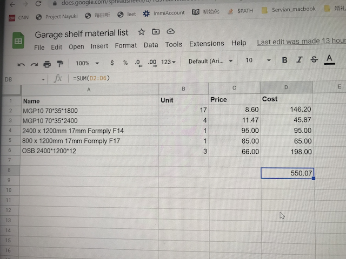The height and width of the screenshot is (259, 346).
Task: Click the Redo arrow in toolbar
Action: [34, 64]
